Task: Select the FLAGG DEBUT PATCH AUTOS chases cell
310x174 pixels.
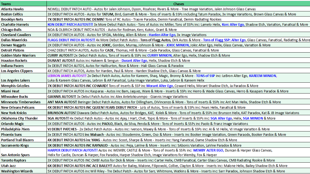Action: [x=178, y=40]
